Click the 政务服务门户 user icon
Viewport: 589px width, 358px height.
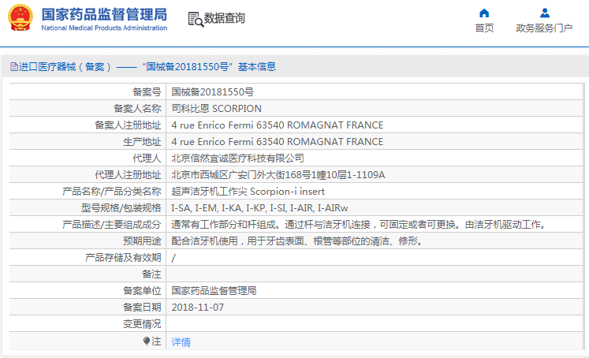545,13
